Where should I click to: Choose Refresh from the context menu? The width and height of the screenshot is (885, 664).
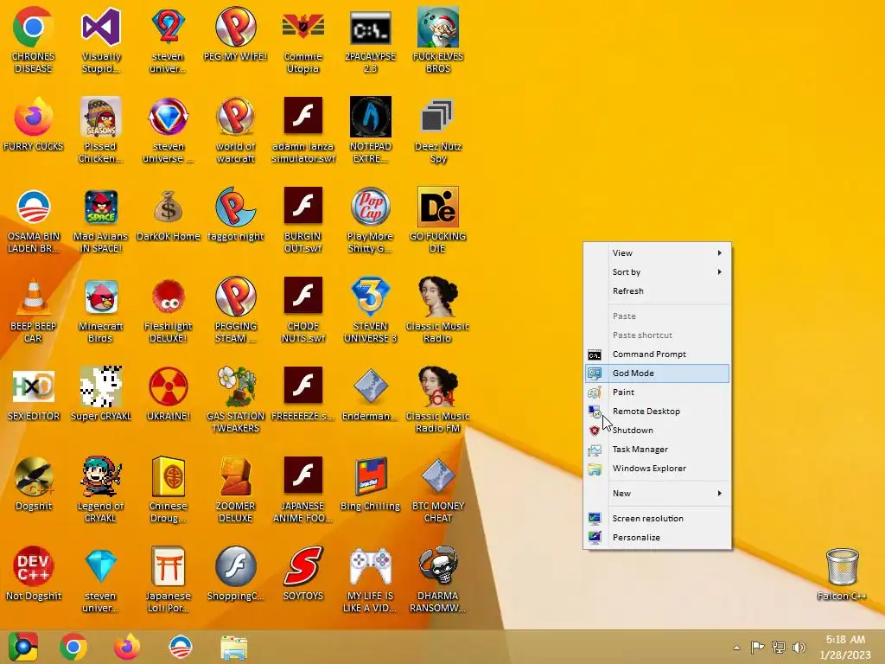[657, 291]
